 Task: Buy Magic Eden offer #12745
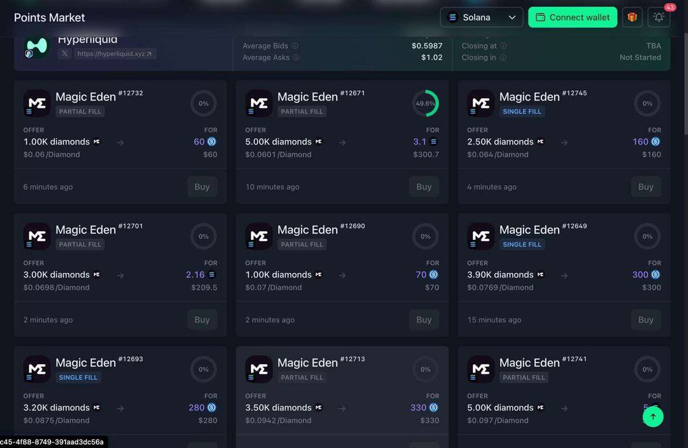click(646, 186)
